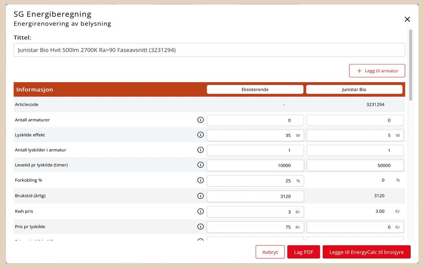Image resolution: width=424 pixels, height=268 pixels.
Task: Click the Levetid pr lyskilde (timer) label
Action: pyautogui.click(x=41, y=165)
